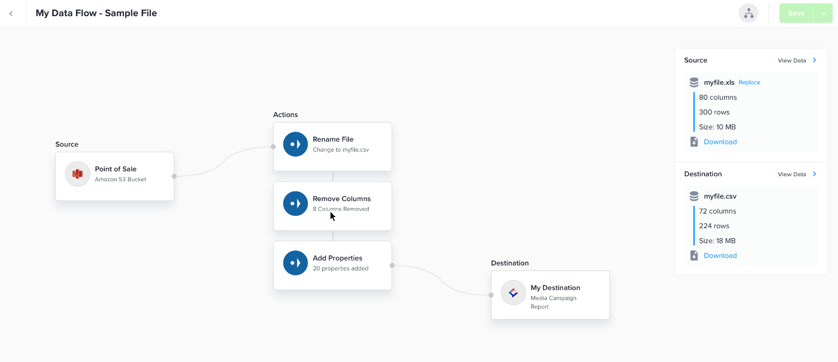The image size is (838, 362).
Task: Click the Destination file download icon
Action: [694, 255]
